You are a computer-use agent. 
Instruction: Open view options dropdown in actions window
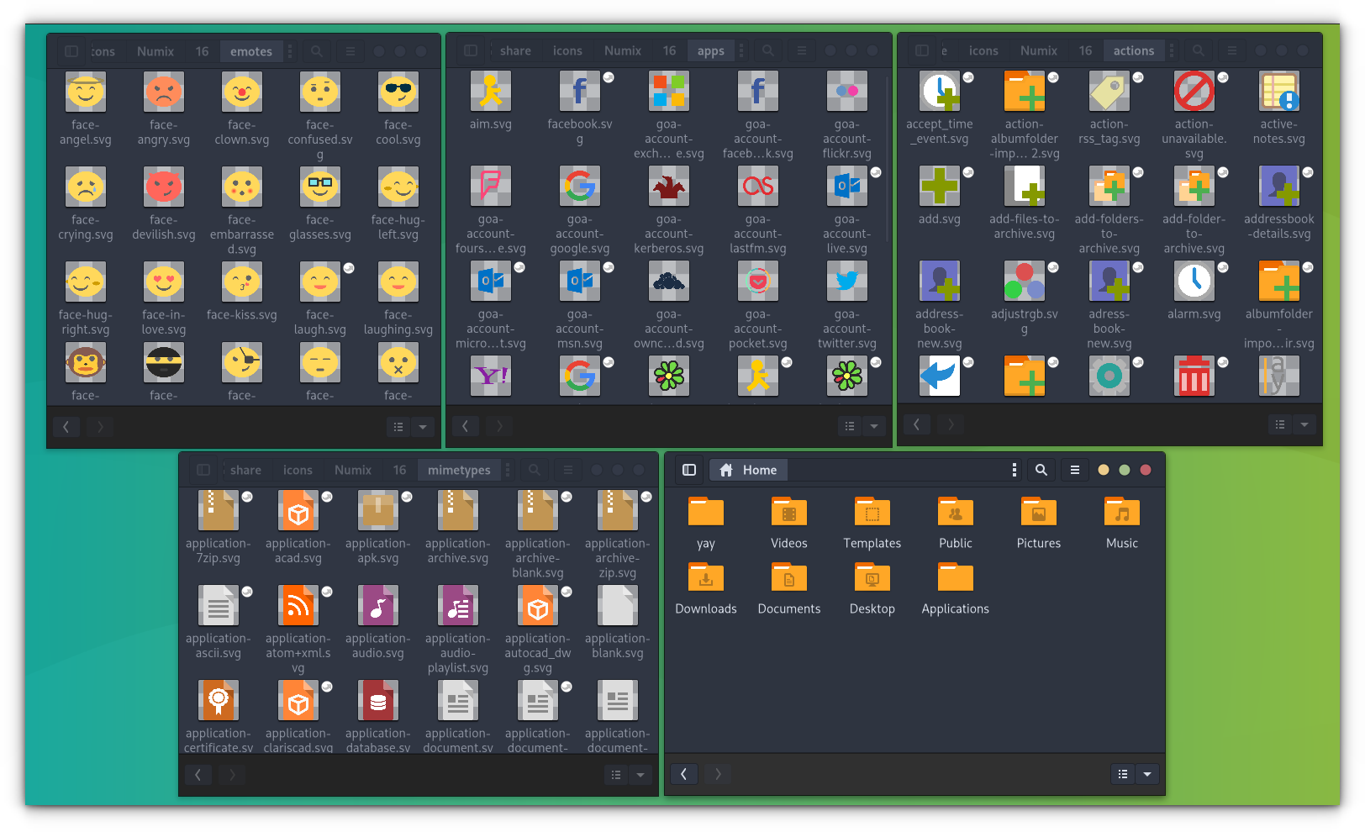1304,424
